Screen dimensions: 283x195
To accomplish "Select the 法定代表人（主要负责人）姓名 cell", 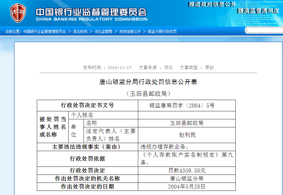I will [x=111, y=135].
